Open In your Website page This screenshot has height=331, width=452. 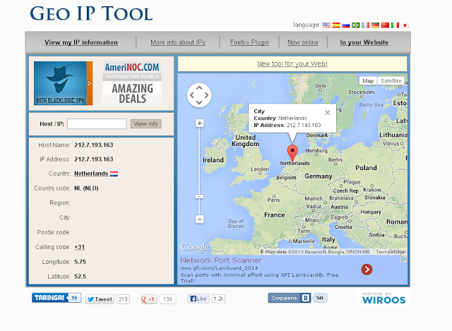coord(364,42)
